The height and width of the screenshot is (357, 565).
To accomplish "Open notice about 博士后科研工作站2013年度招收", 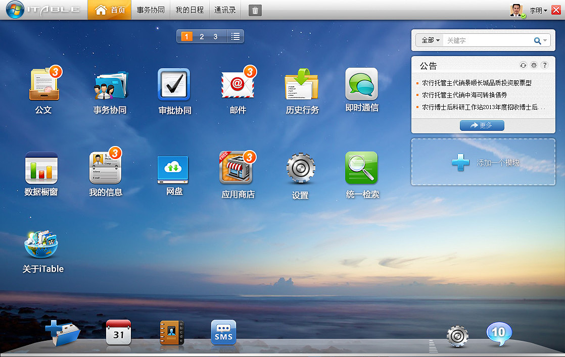I will 484,107.
